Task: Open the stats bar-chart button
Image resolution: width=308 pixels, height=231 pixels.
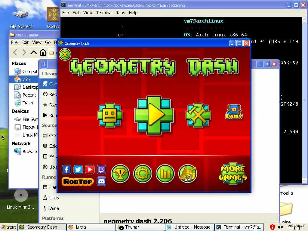Action: coord(165,174)
